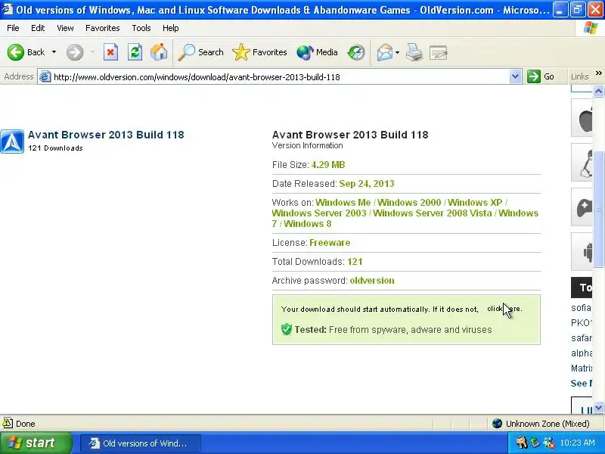Click the green Tested shield icon
Viewport: 605px width, 454px height.
287,329
